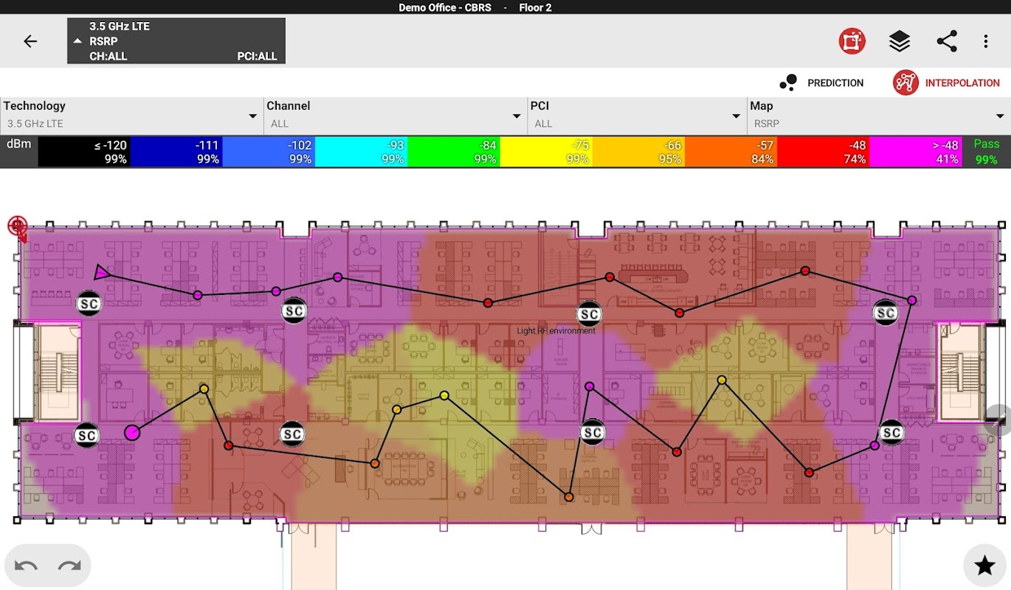Click the Demo Office - CBRS title
Viewport: 1011px width, 590px height.
click(446, 7)
